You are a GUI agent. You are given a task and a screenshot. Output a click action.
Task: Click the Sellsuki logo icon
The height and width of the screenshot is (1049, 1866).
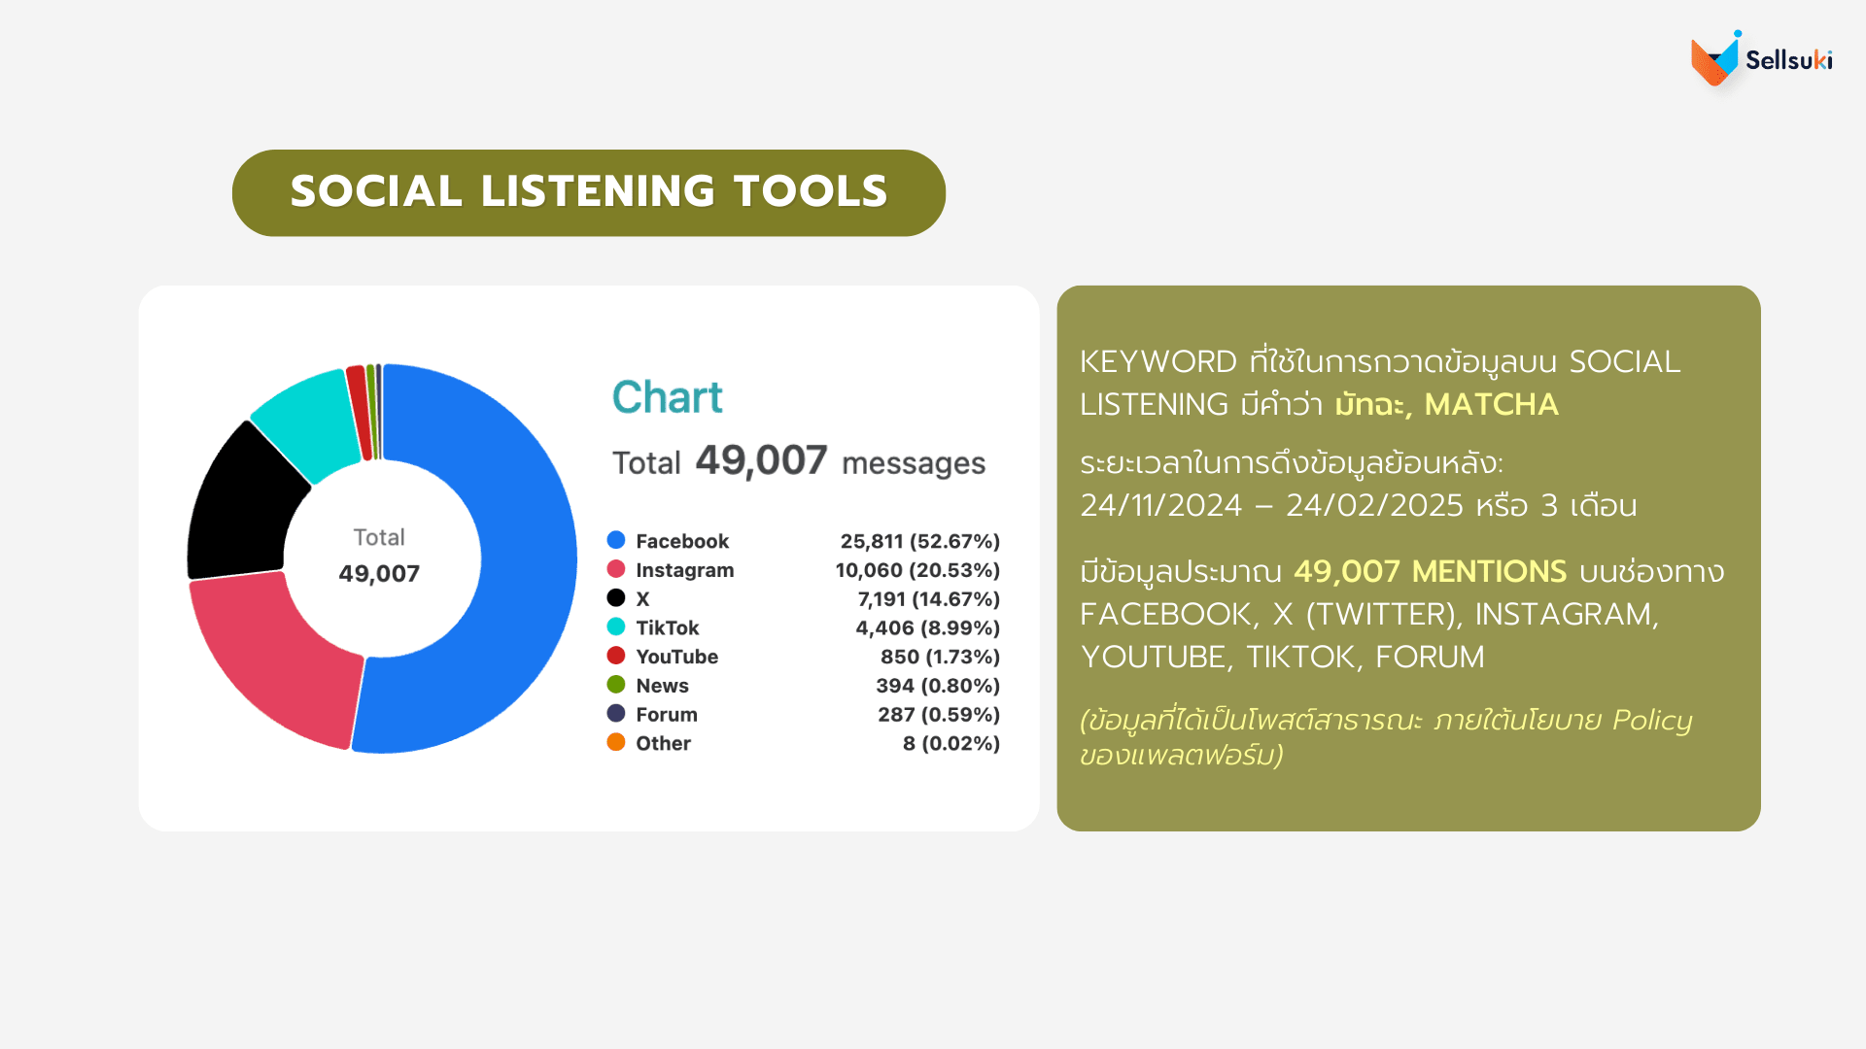1715,58
